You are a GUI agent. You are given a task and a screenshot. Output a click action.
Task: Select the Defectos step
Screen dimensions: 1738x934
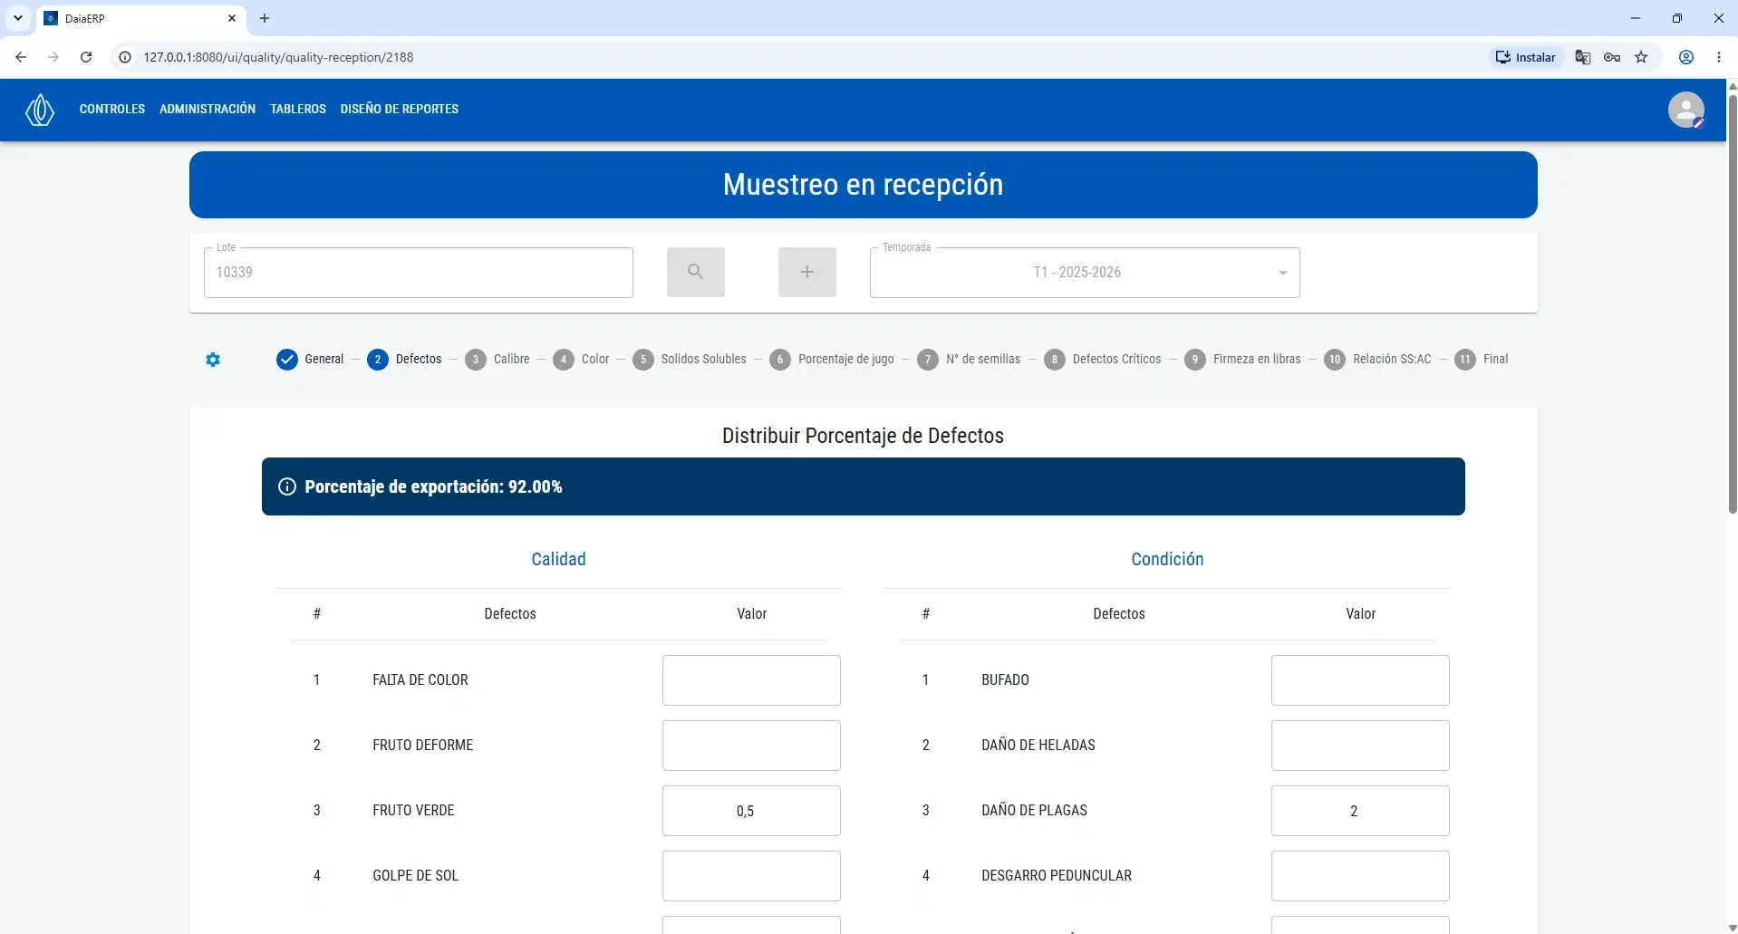tap(404, 360)
